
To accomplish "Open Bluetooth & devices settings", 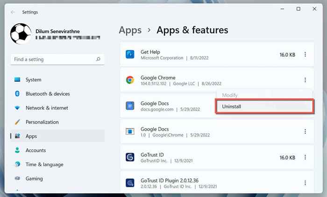I will click(57, 94).
